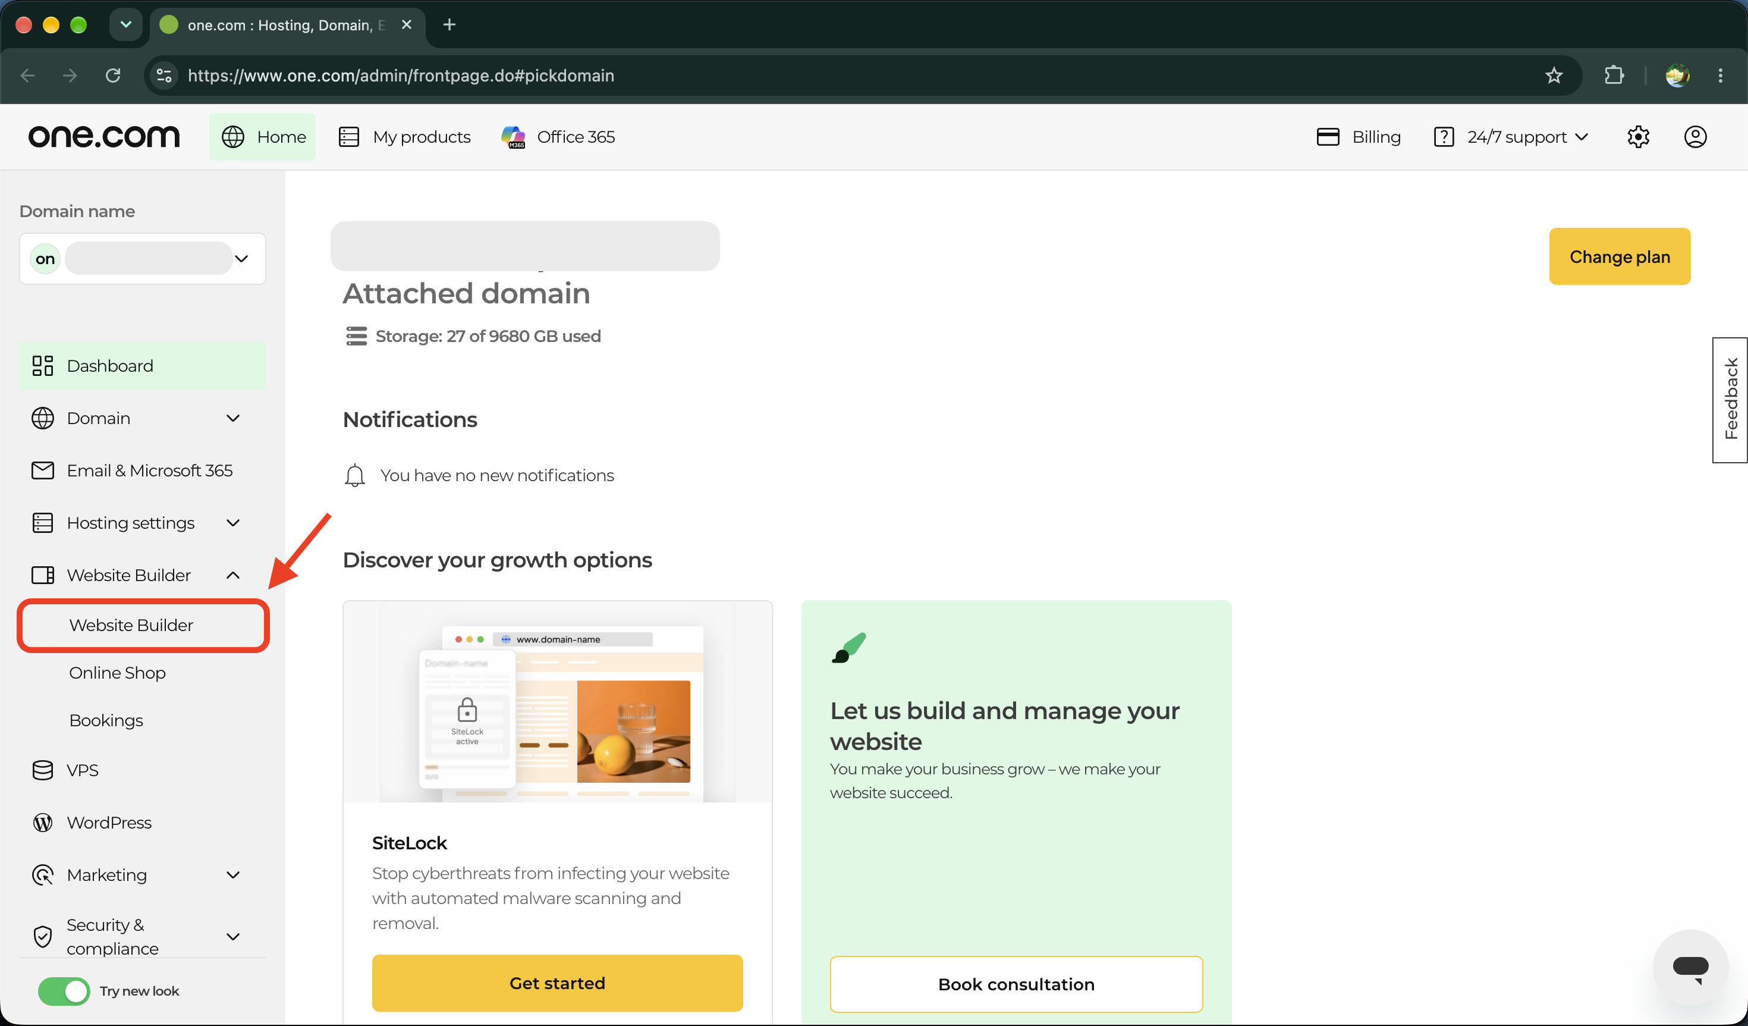Screen dimensions: 1748x1026
Task: Open Chrome three-dot menu
Action: tap(1720, 75)
